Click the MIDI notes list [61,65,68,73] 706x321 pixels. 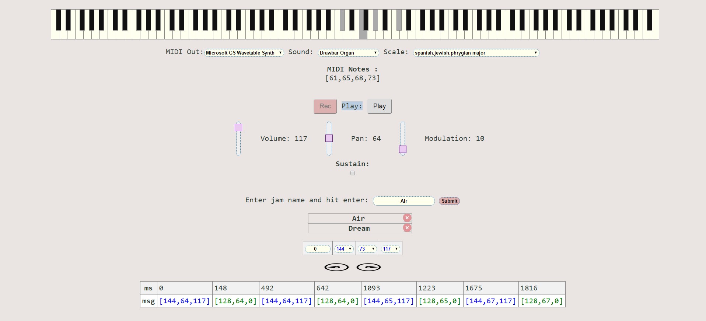tap(353, 78)
